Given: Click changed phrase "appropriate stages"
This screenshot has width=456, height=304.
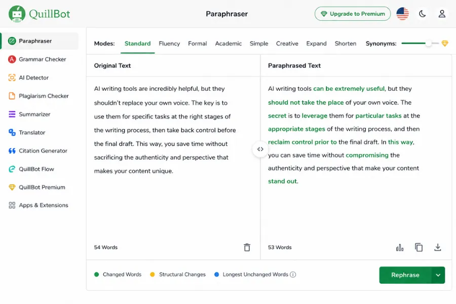Looking at the screenshot, I should pos(296,129).
